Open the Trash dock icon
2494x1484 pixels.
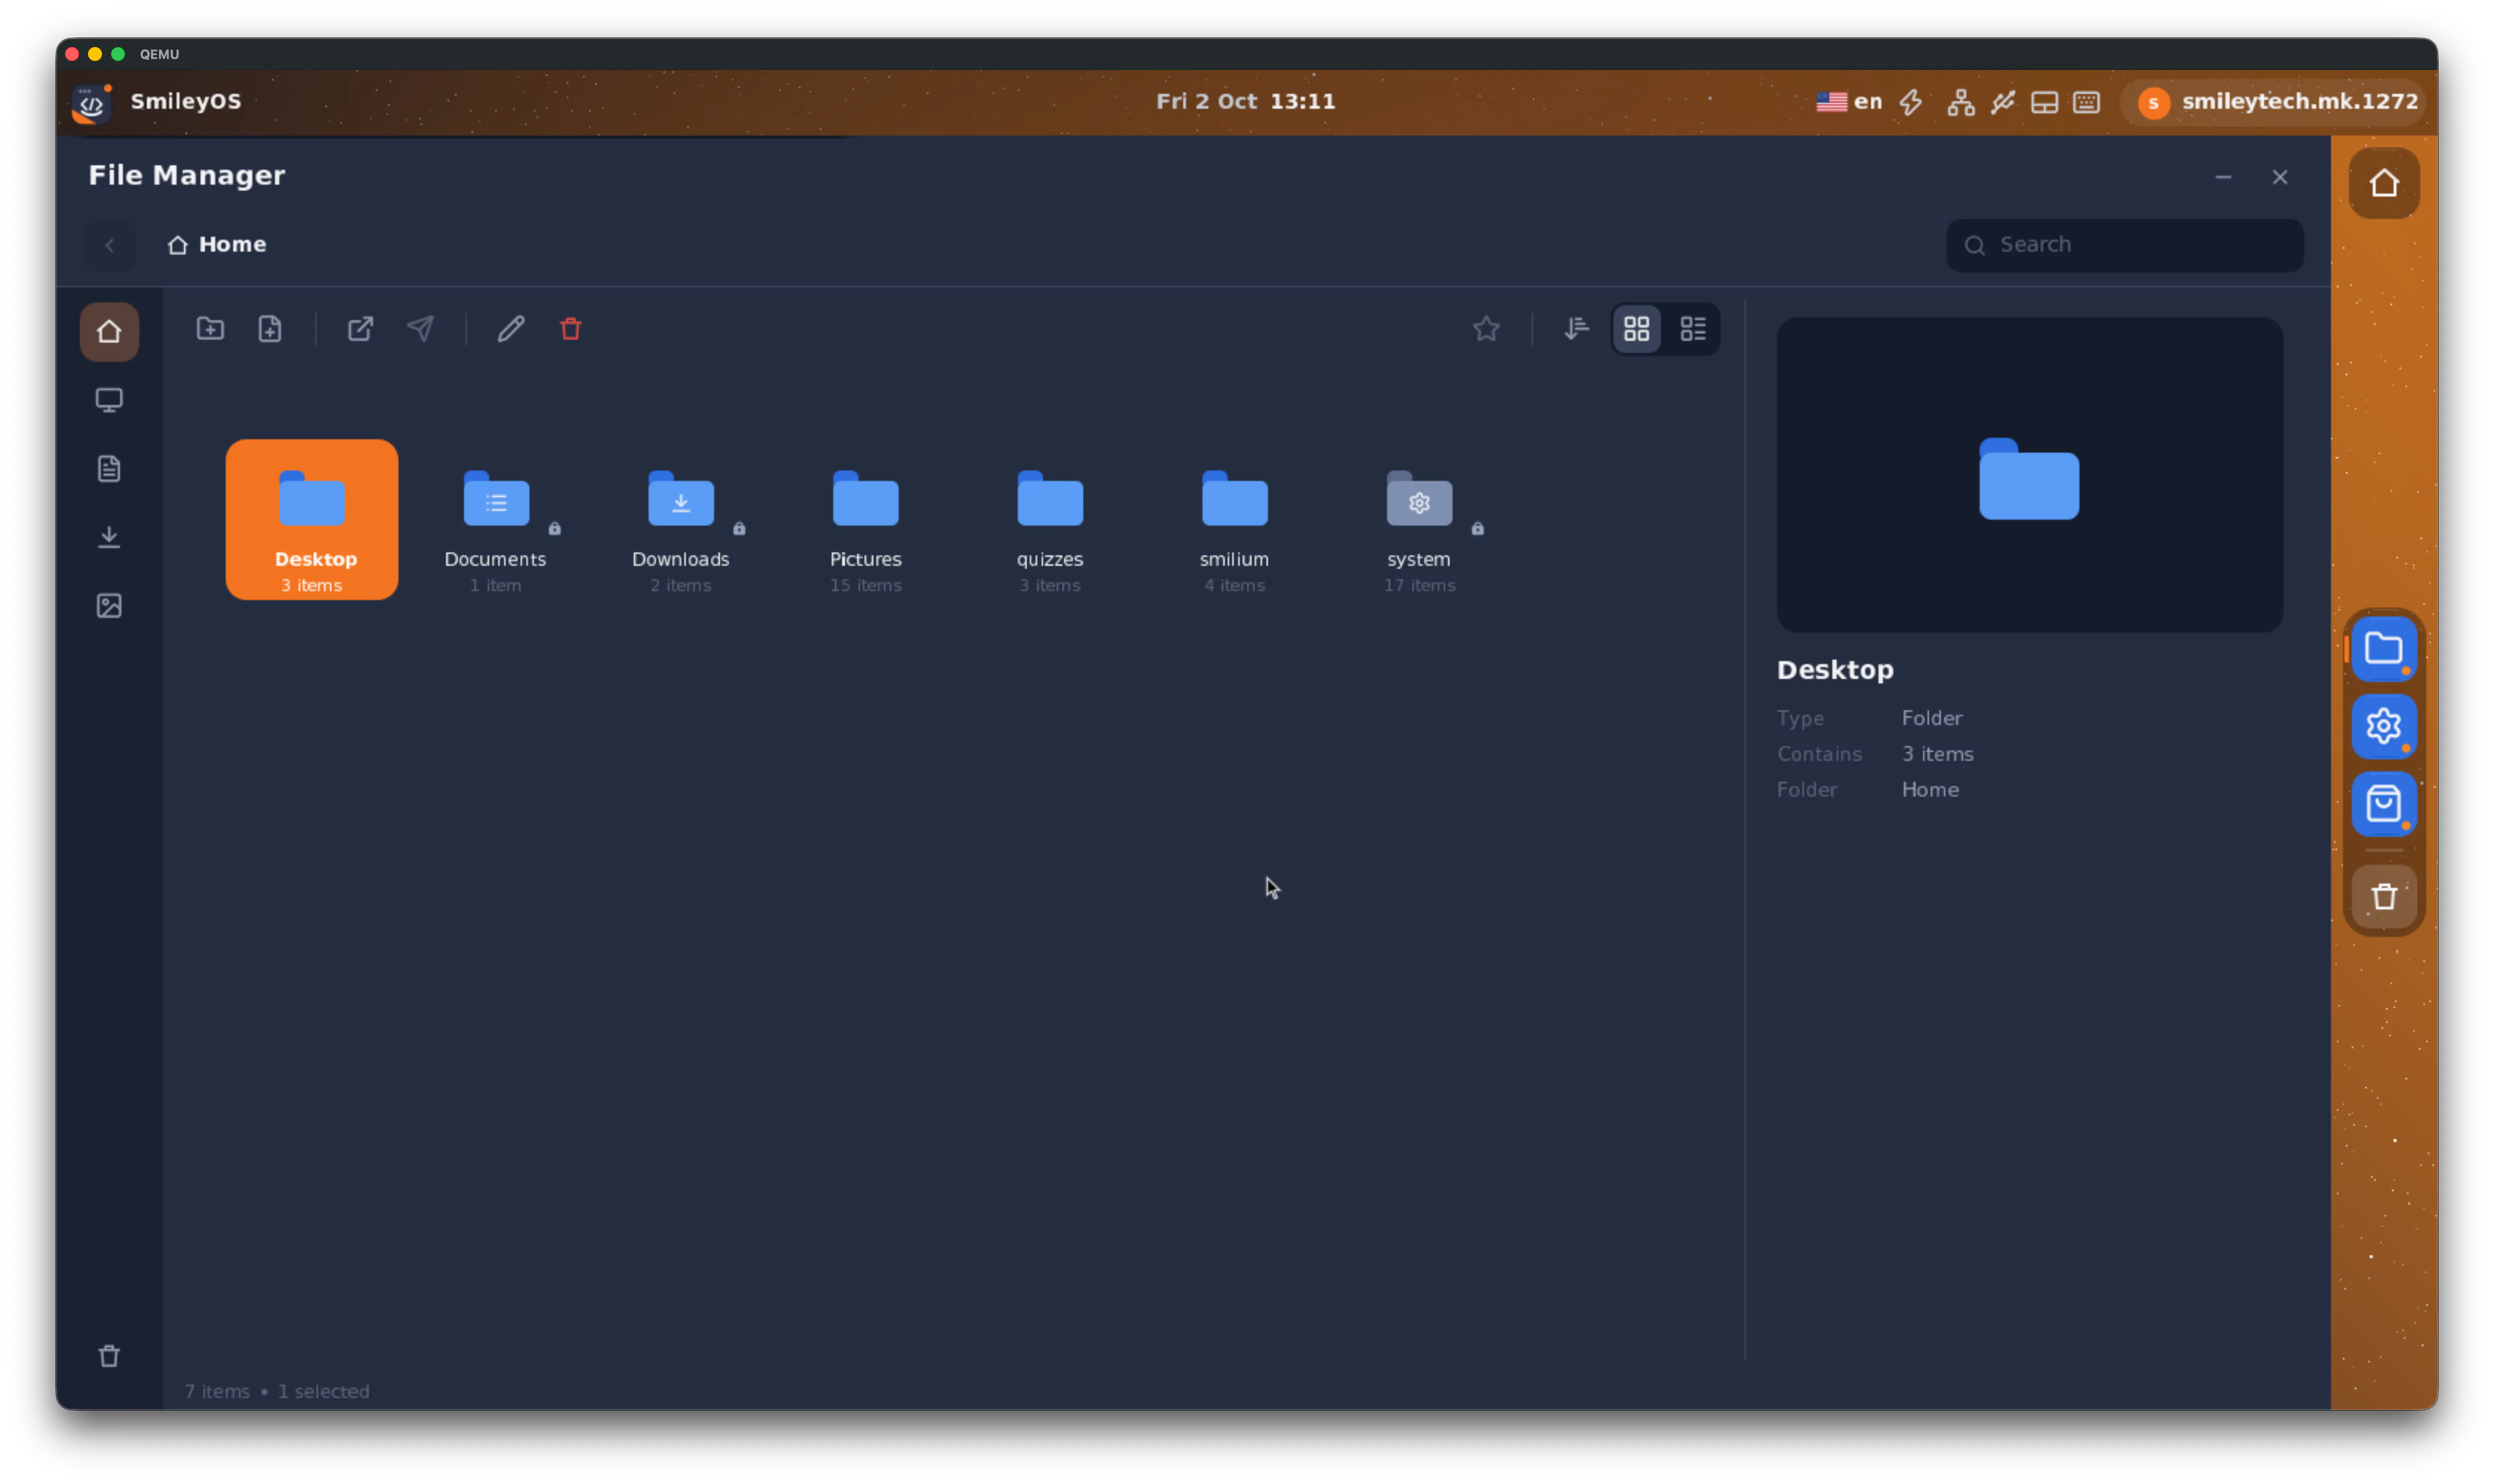[x=2385, y=896]
